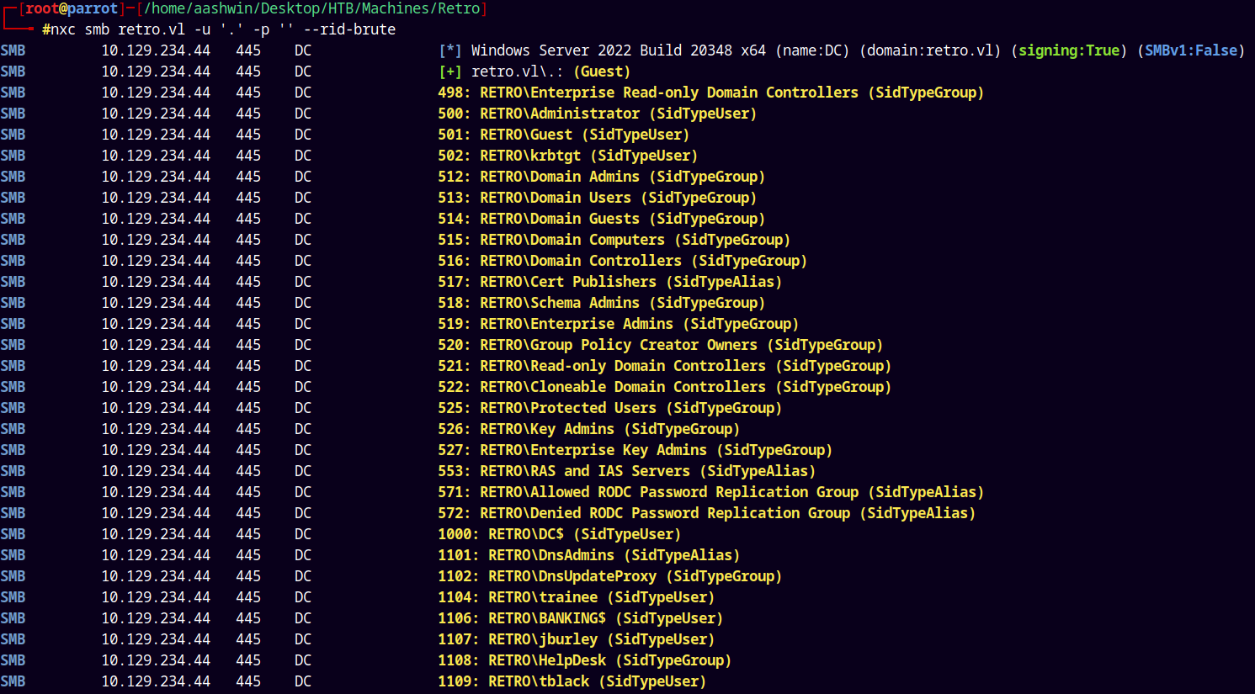This screenshot has height=694, width=1255.
Task: Click port 445 on the krbtgt row
Action: (x=248, y=156)
